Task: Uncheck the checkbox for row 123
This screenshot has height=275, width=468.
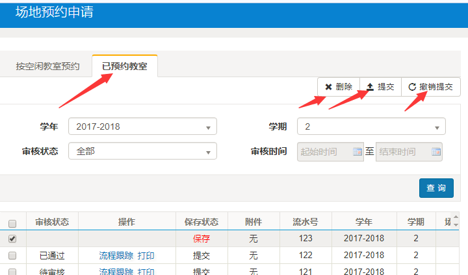Action: 12,239
